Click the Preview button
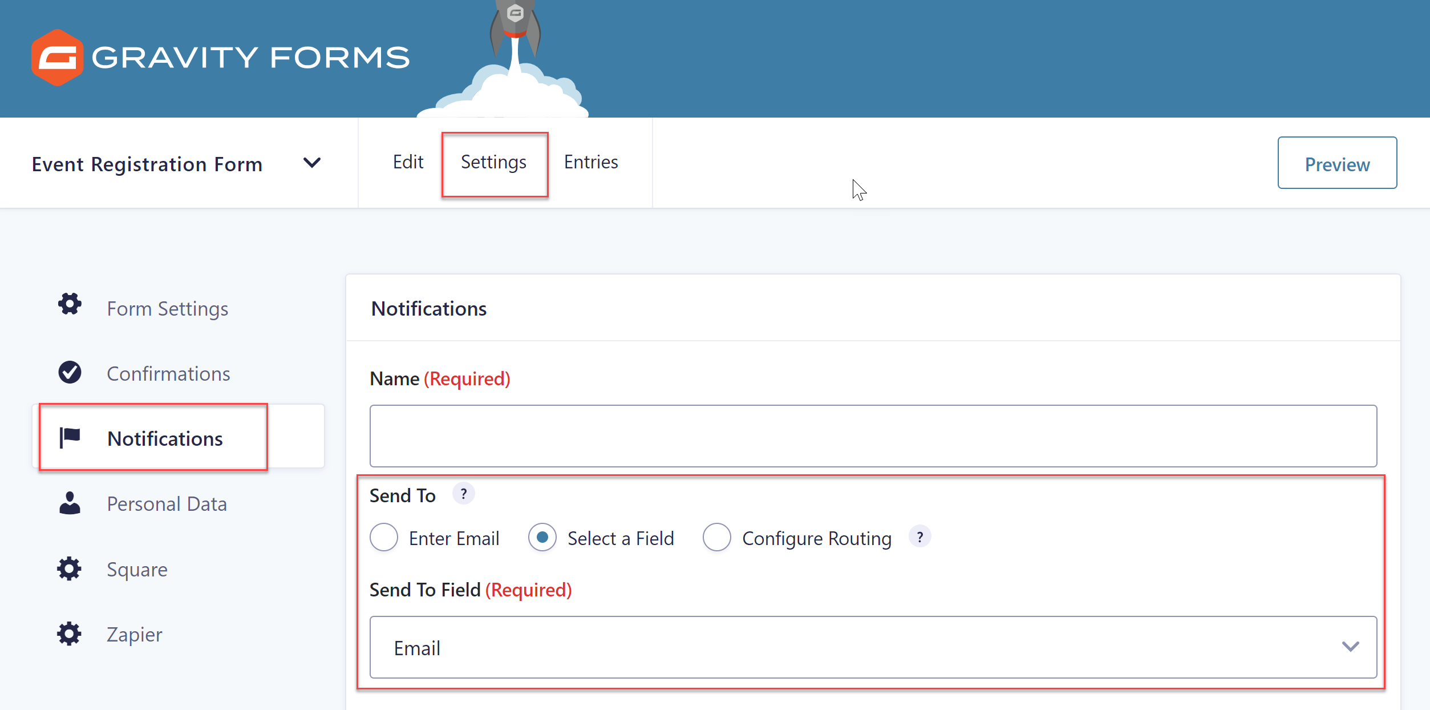 pyautogui.click(x=1337, y=163)
